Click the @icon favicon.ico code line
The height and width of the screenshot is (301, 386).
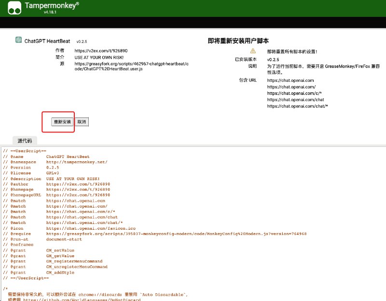coord(69,228)
